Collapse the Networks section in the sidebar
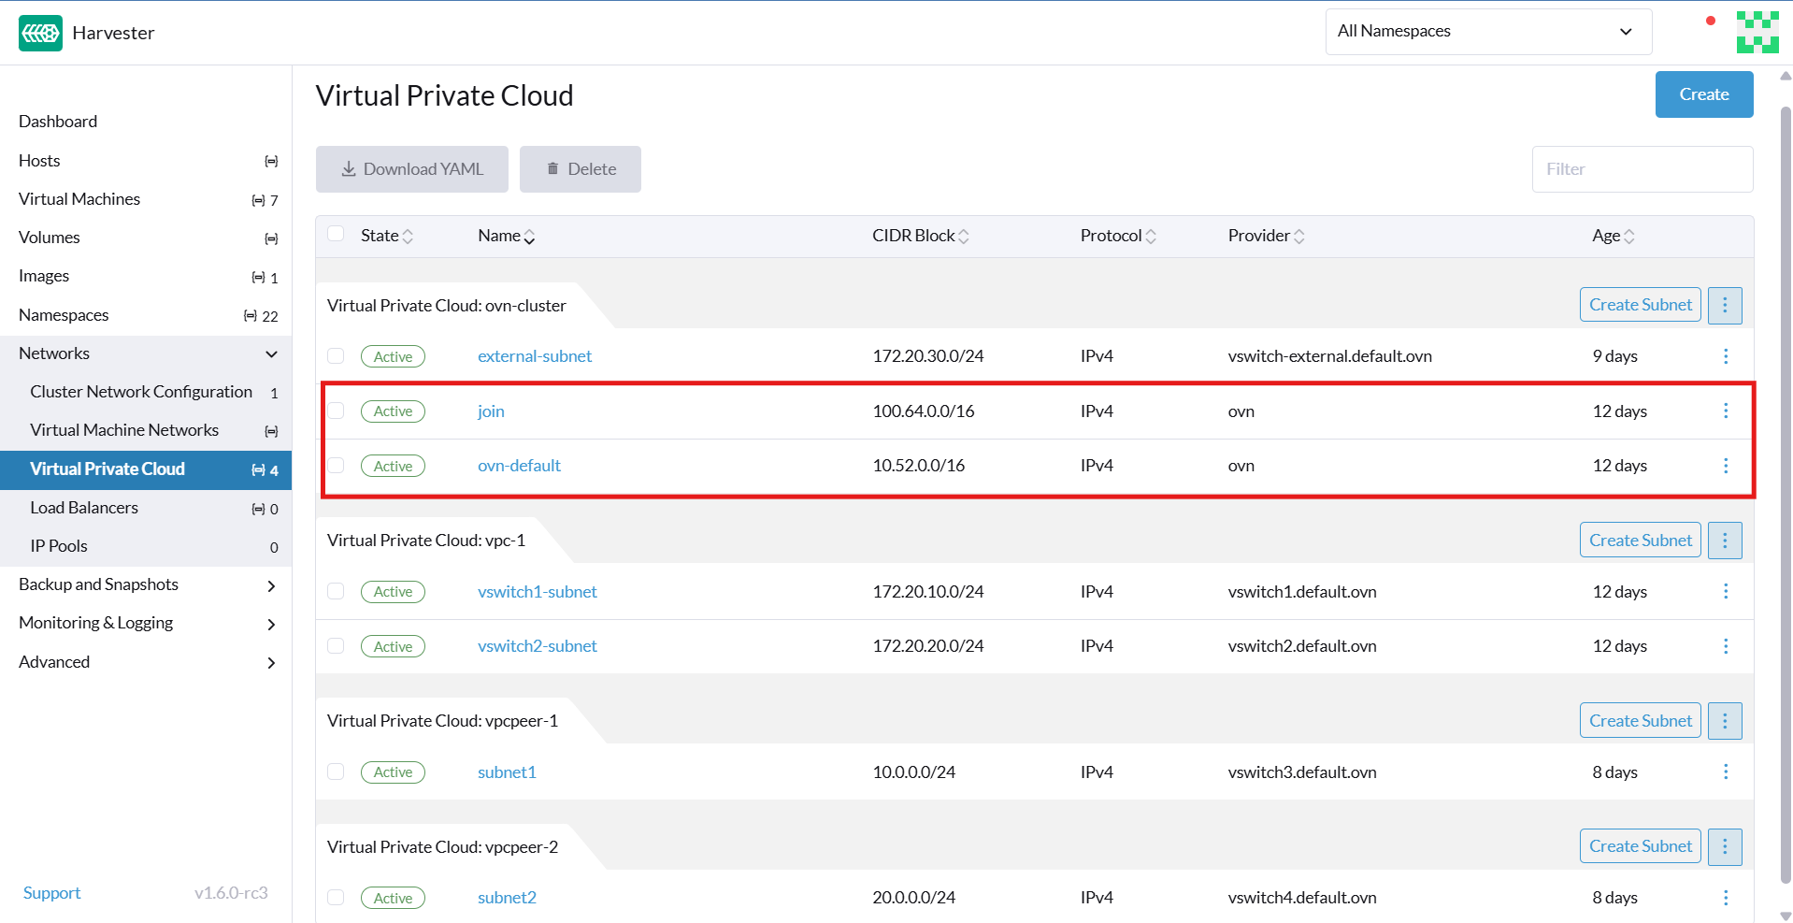This screenshot has height=923, width=1793. [270, 353]
